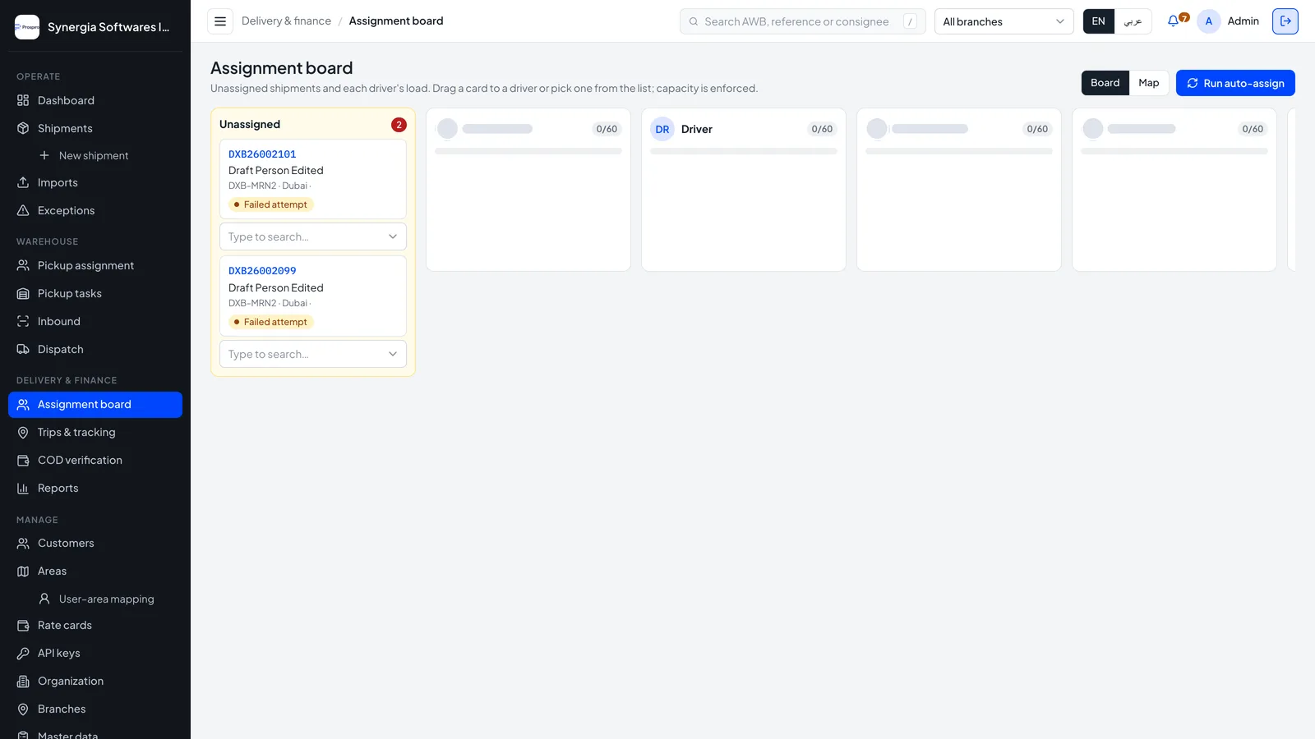Open the Shipments page
This screenshot has width=1315, height=739.
click(x=95, y=128)
